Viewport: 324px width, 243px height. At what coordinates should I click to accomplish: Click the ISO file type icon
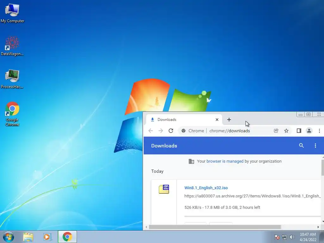[x=164, y=189]
